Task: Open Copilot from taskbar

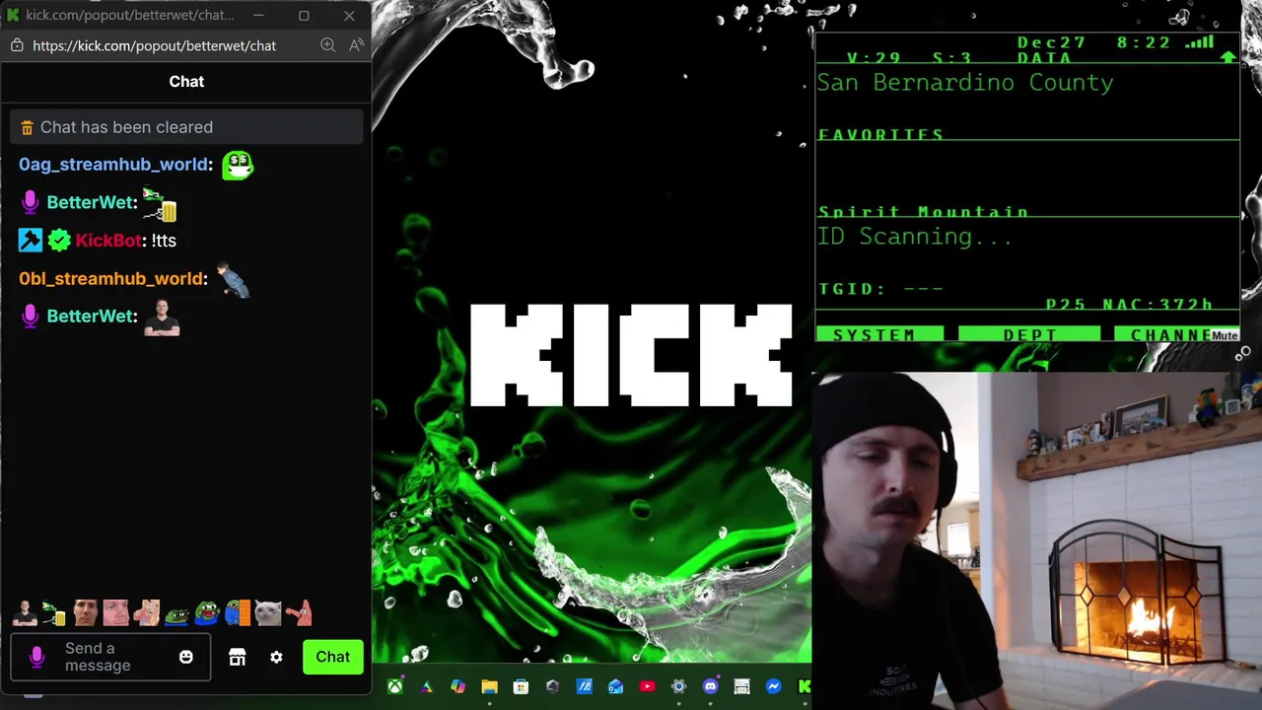Action: 457,686
